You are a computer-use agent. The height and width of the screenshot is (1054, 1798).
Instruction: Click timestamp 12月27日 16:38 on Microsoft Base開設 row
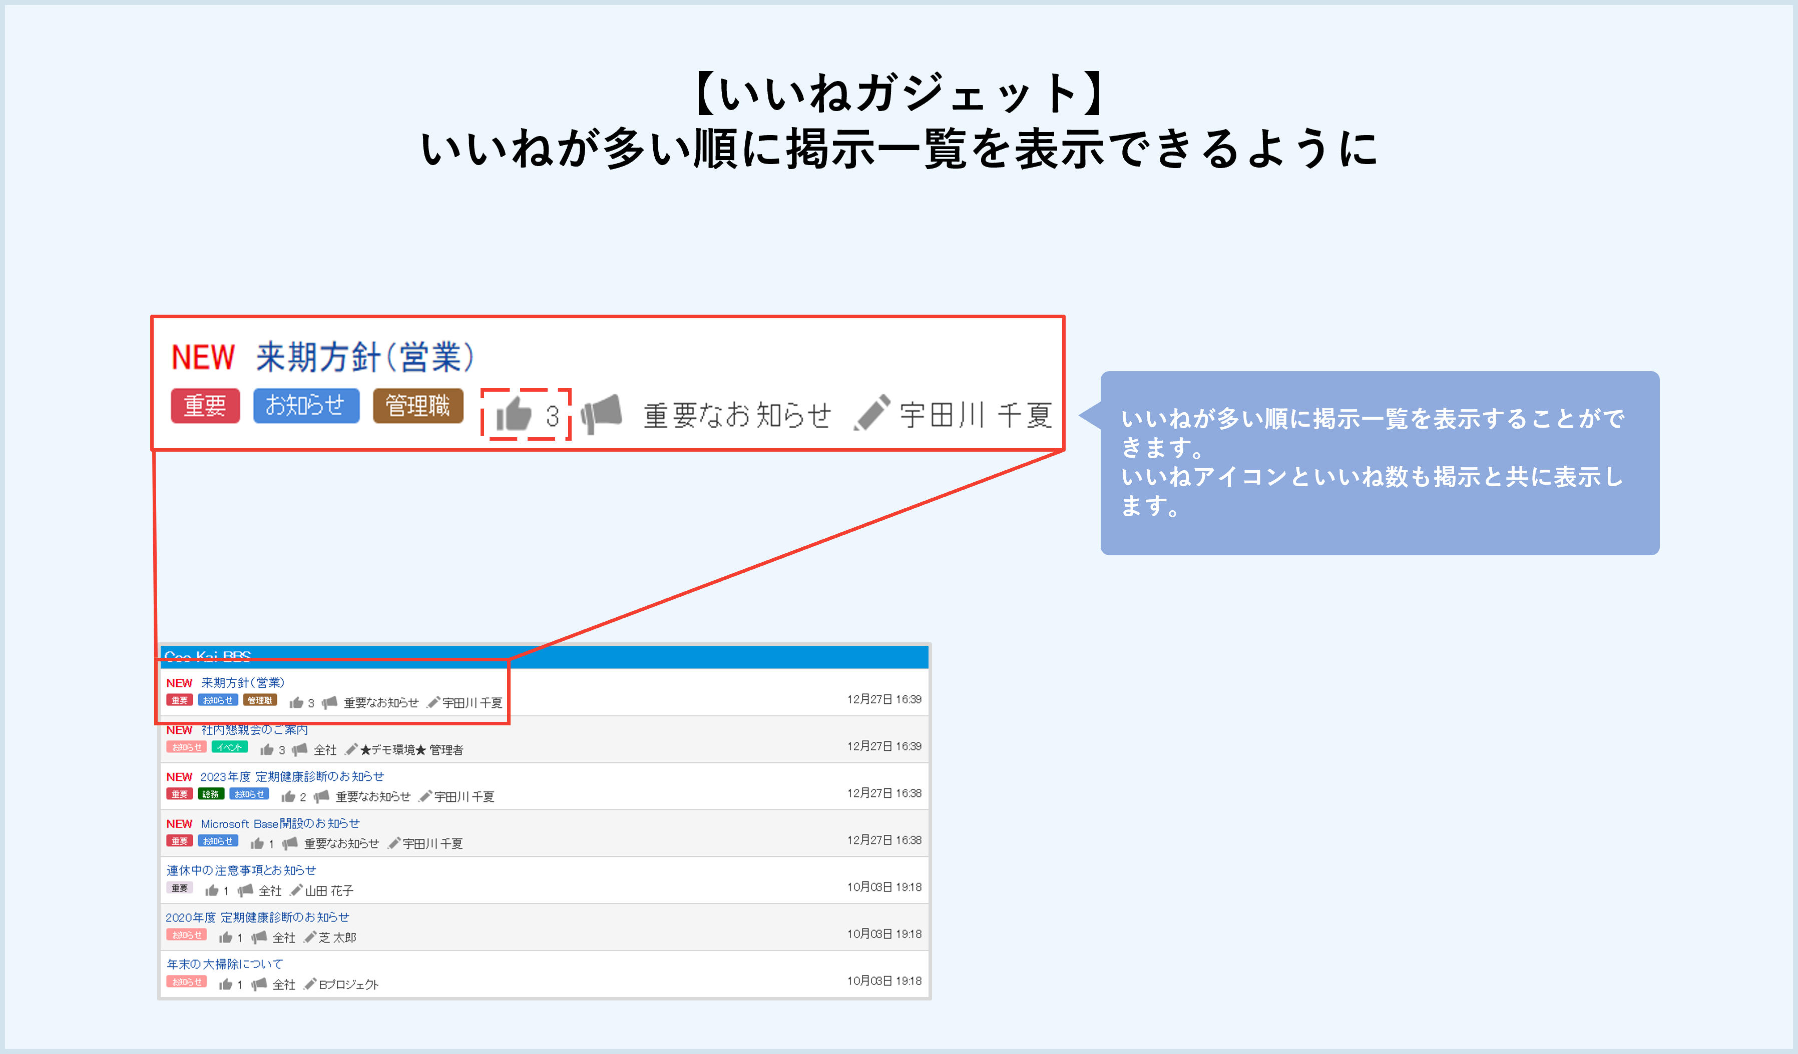(884, 840)
